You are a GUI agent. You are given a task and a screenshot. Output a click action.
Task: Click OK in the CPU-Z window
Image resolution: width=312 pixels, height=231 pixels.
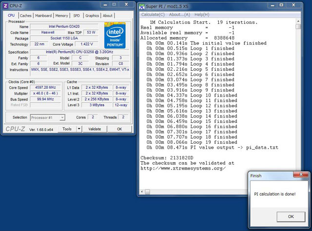(119, 129)
